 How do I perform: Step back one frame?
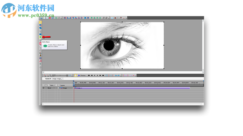pyautogui.click(x=94, y=76)
